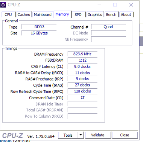Click the empty NB Frequency field
The height and width of the screenshot is (142, 143).
tap(108, 39)
